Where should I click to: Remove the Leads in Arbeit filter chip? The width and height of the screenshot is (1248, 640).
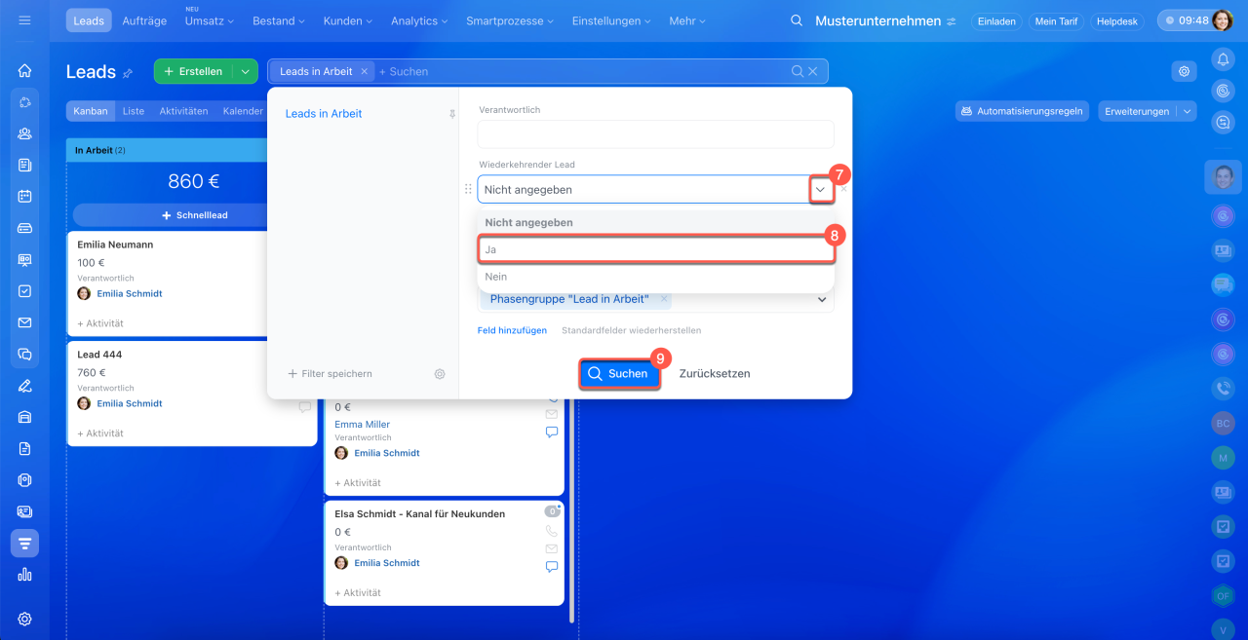click(364, 71)
